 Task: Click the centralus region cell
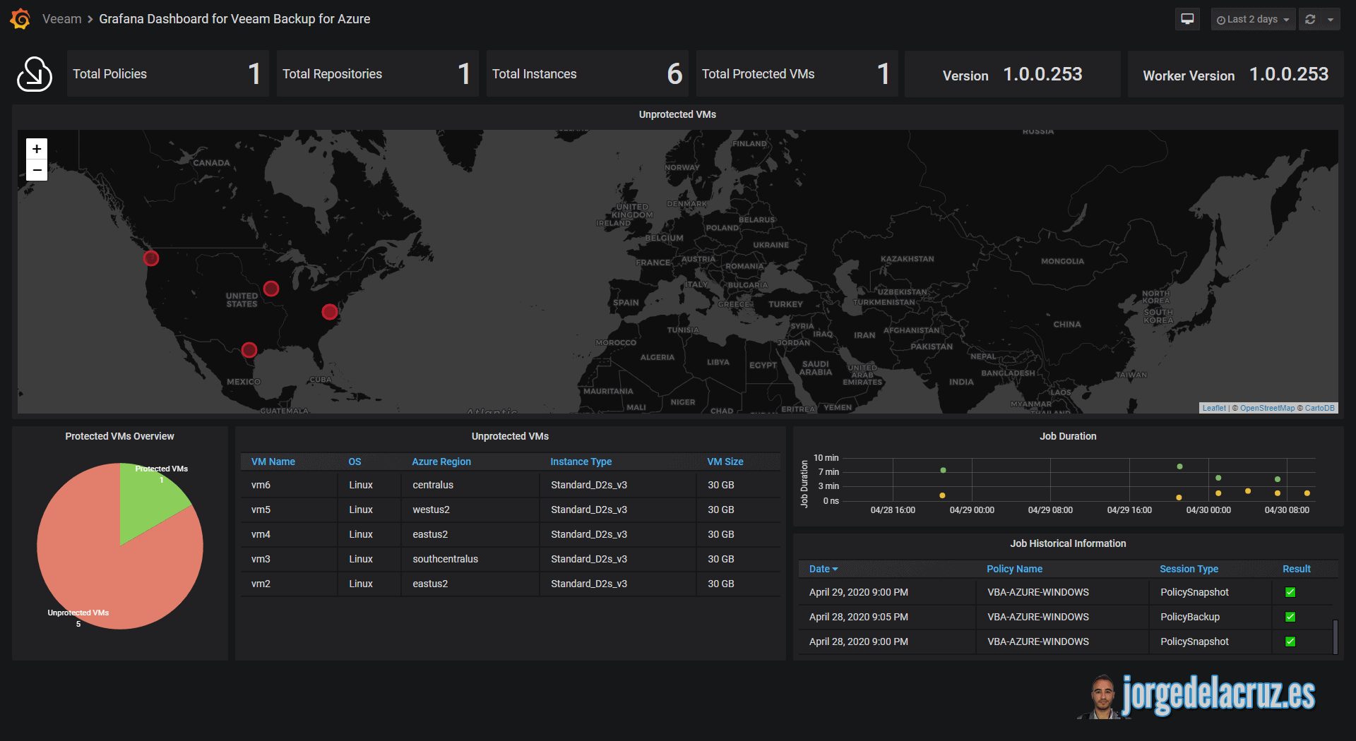pyautogui.click(x=470, y=485)
